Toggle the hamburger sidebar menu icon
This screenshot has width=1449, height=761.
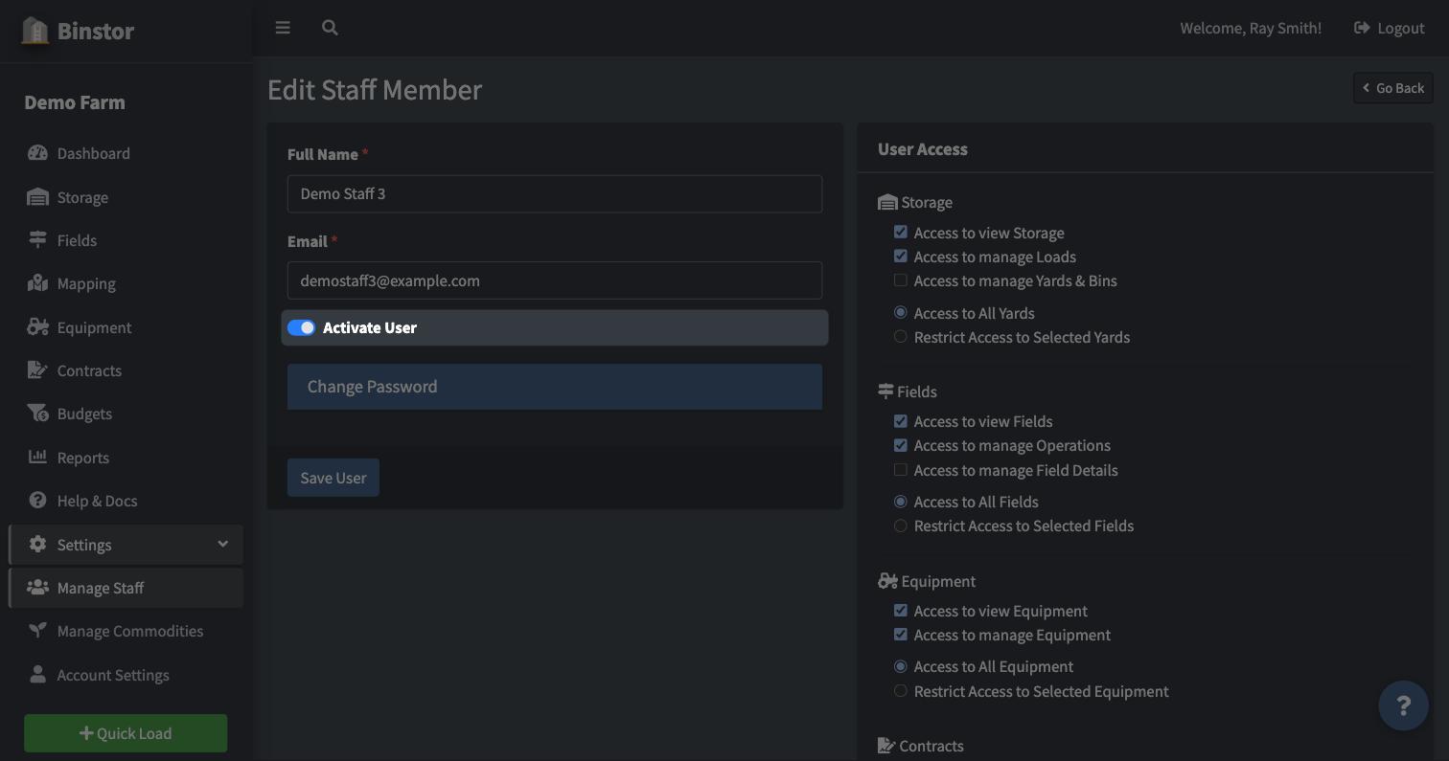[x=283, y=28]
